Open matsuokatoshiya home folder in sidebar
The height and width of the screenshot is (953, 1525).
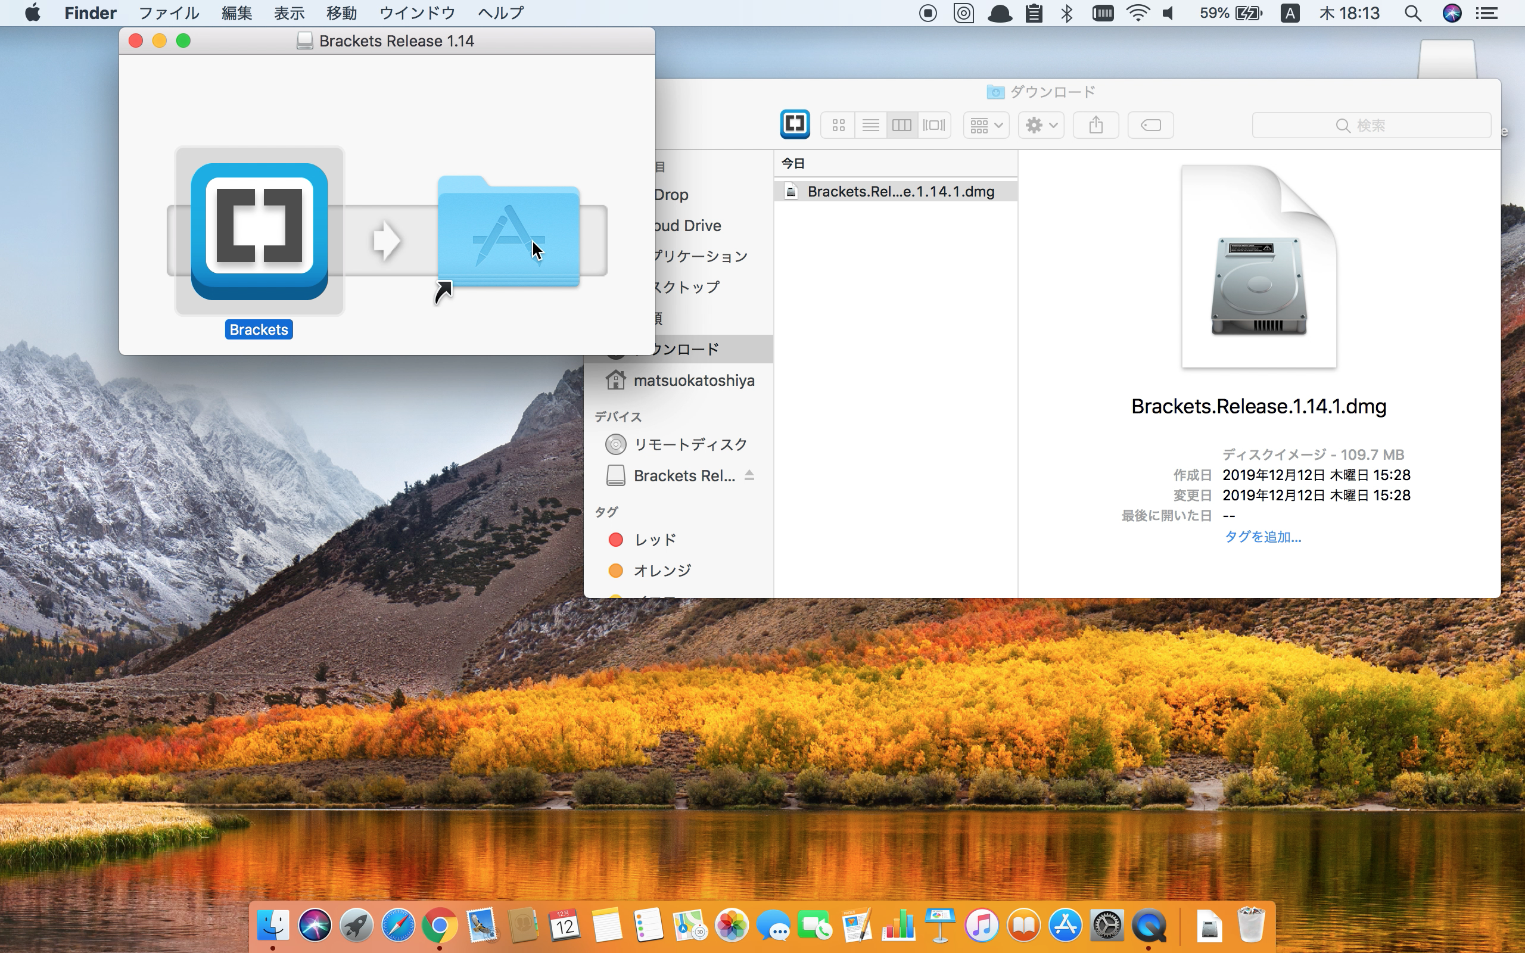[679, 380]
